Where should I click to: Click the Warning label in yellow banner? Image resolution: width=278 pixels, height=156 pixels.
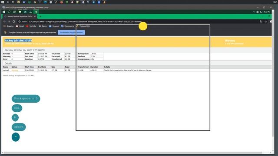[x=230, y=41]
